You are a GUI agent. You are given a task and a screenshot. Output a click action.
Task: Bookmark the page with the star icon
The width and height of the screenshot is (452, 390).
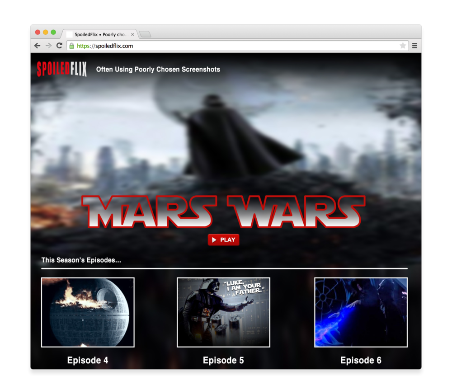403,46
